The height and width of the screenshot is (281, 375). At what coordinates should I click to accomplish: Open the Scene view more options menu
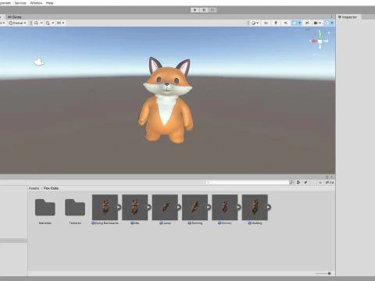332,16
